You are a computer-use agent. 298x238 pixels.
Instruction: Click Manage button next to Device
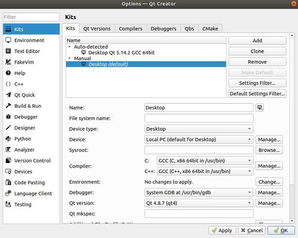click(x=269, y=140)
